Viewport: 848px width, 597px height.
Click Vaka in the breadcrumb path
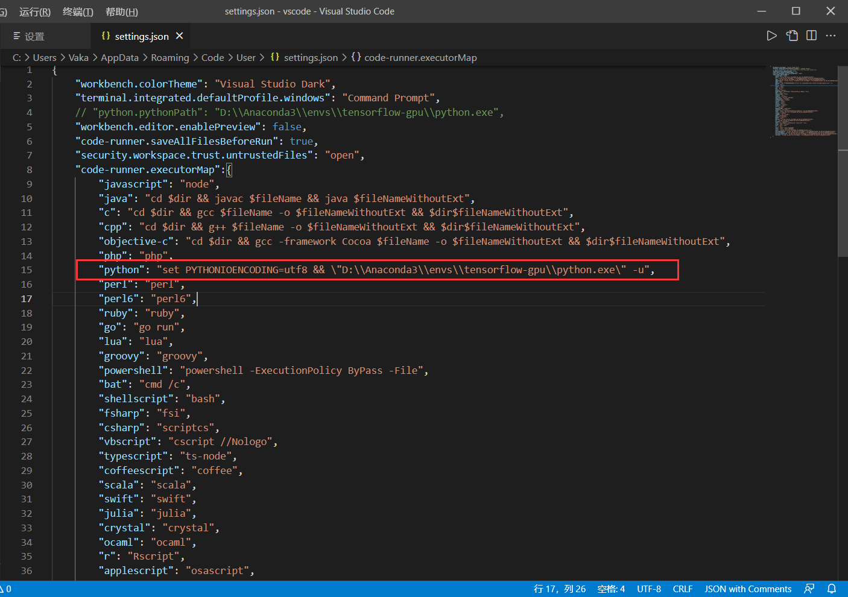(x=78, y=58)
